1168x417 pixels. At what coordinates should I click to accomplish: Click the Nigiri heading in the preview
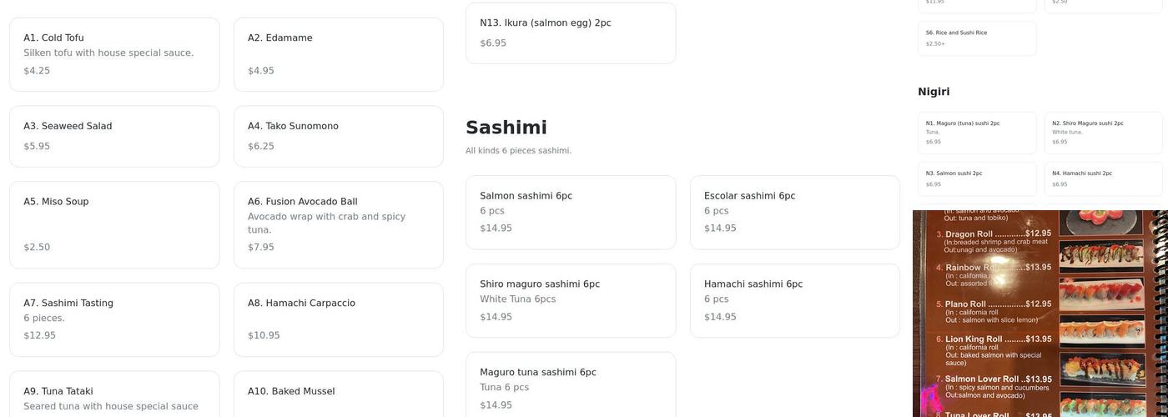(934, 92)
